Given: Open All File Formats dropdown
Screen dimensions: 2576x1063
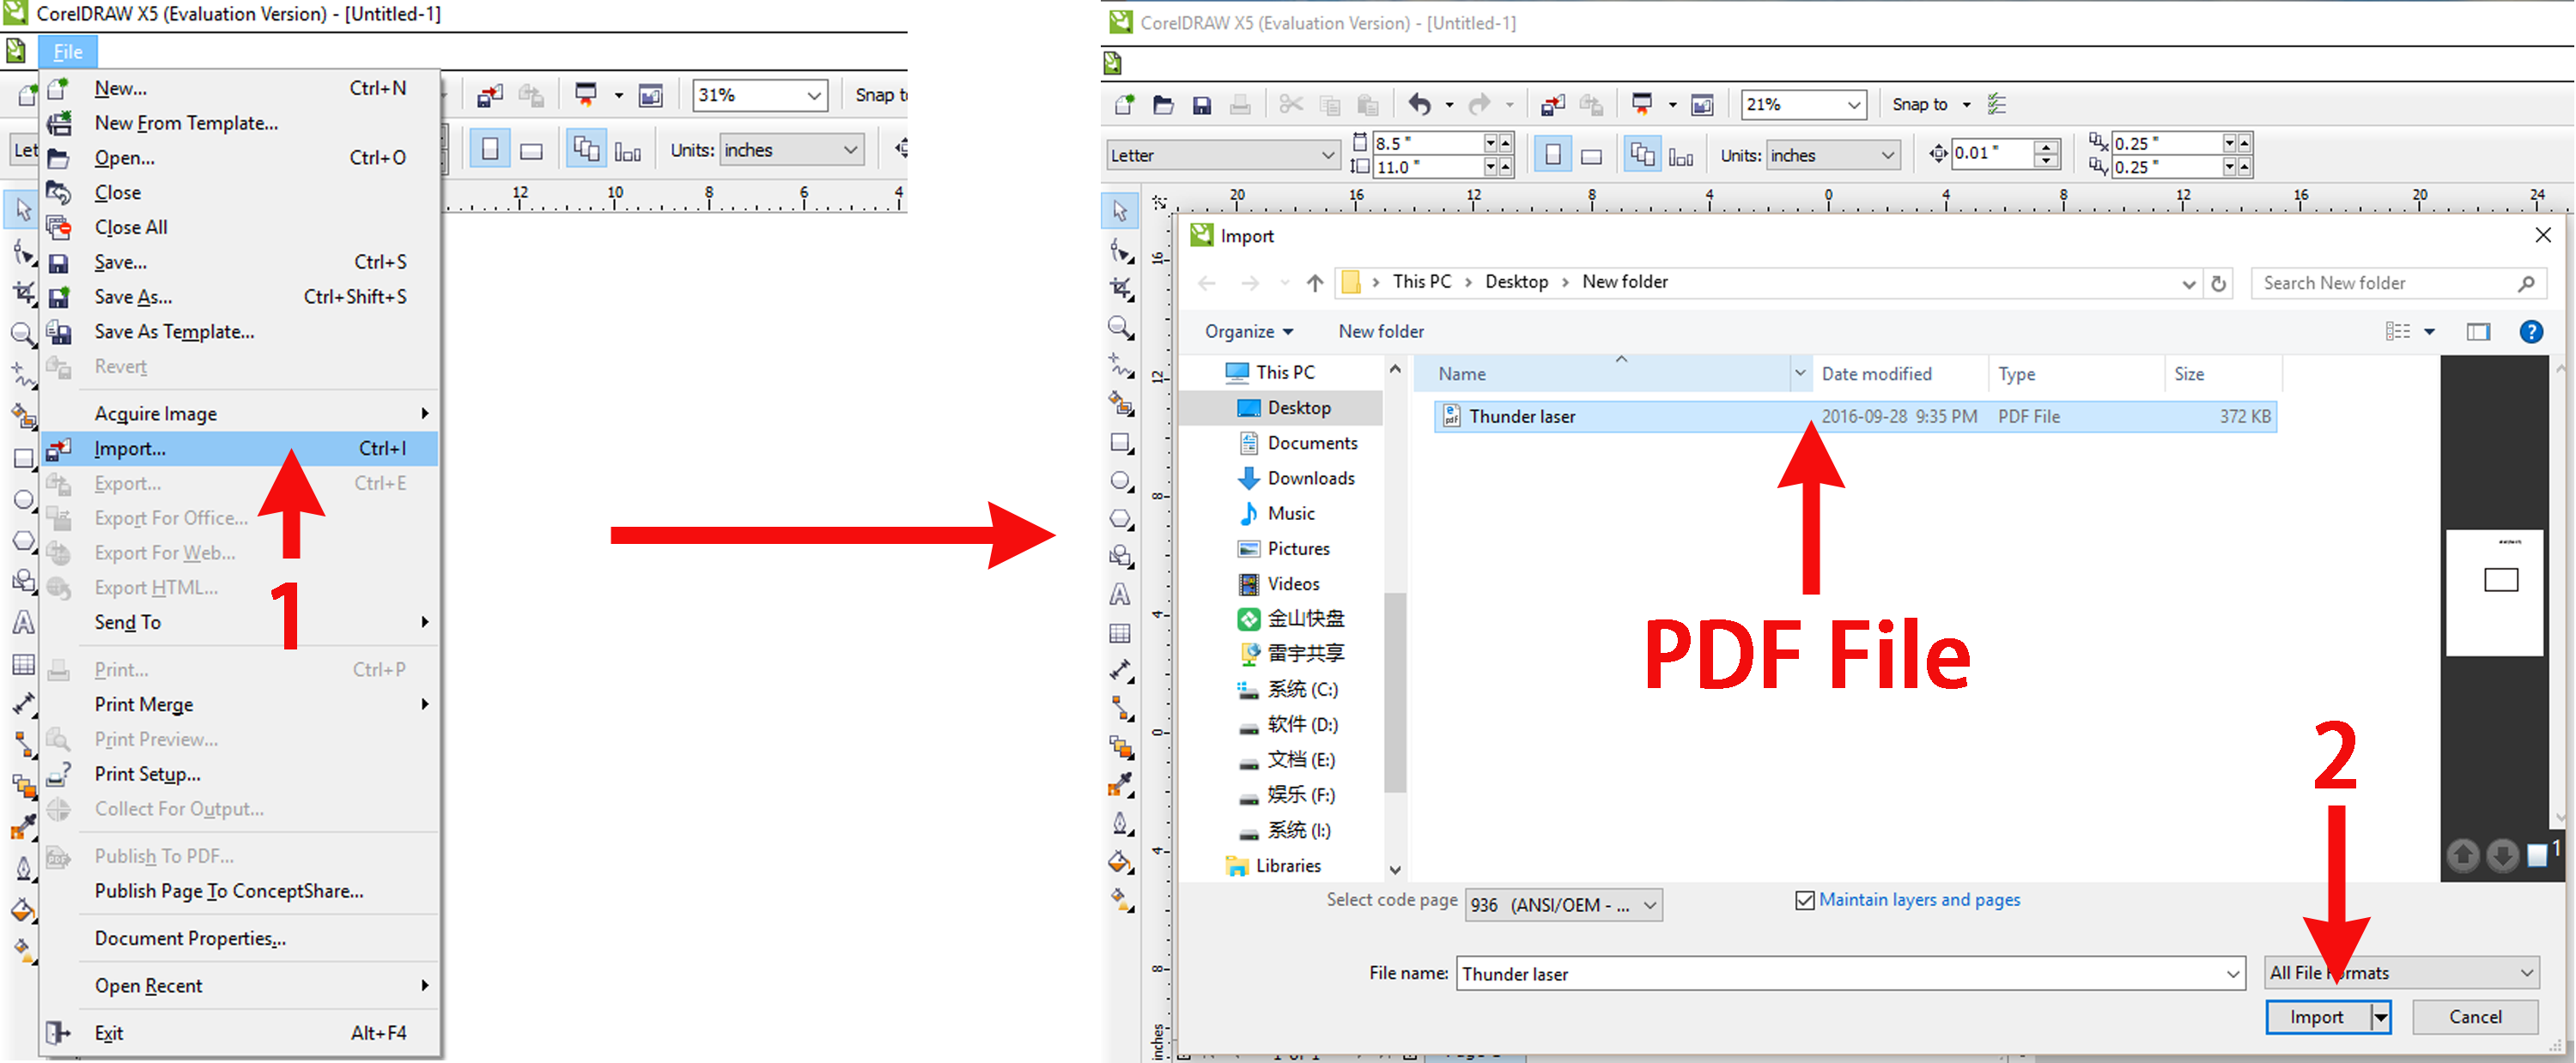Looking at the screenshot, I should click(2401, 973).
